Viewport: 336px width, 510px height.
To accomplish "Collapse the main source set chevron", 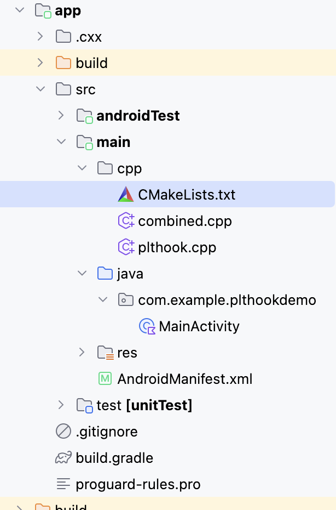I will [61, 142].
